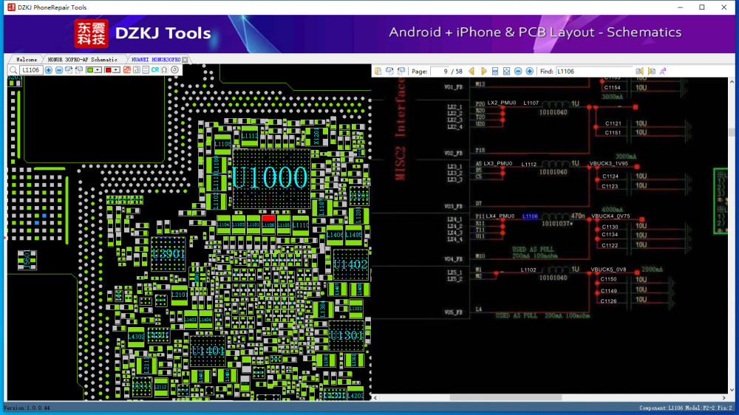Go to previous page in schematic viewer
This screenshot has height=415, width=739.
[471, 71]
